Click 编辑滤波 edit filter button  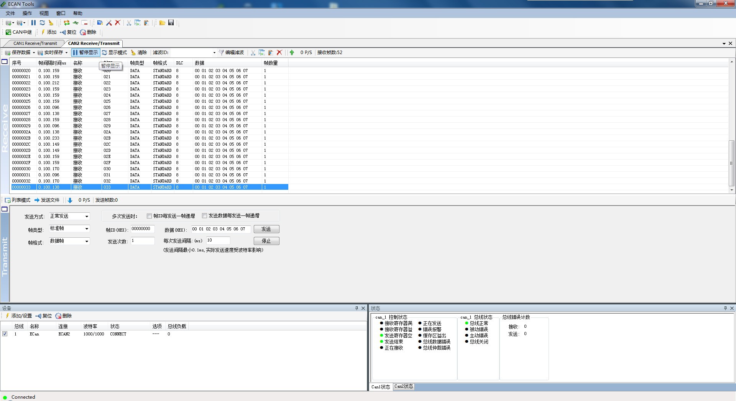231,53
